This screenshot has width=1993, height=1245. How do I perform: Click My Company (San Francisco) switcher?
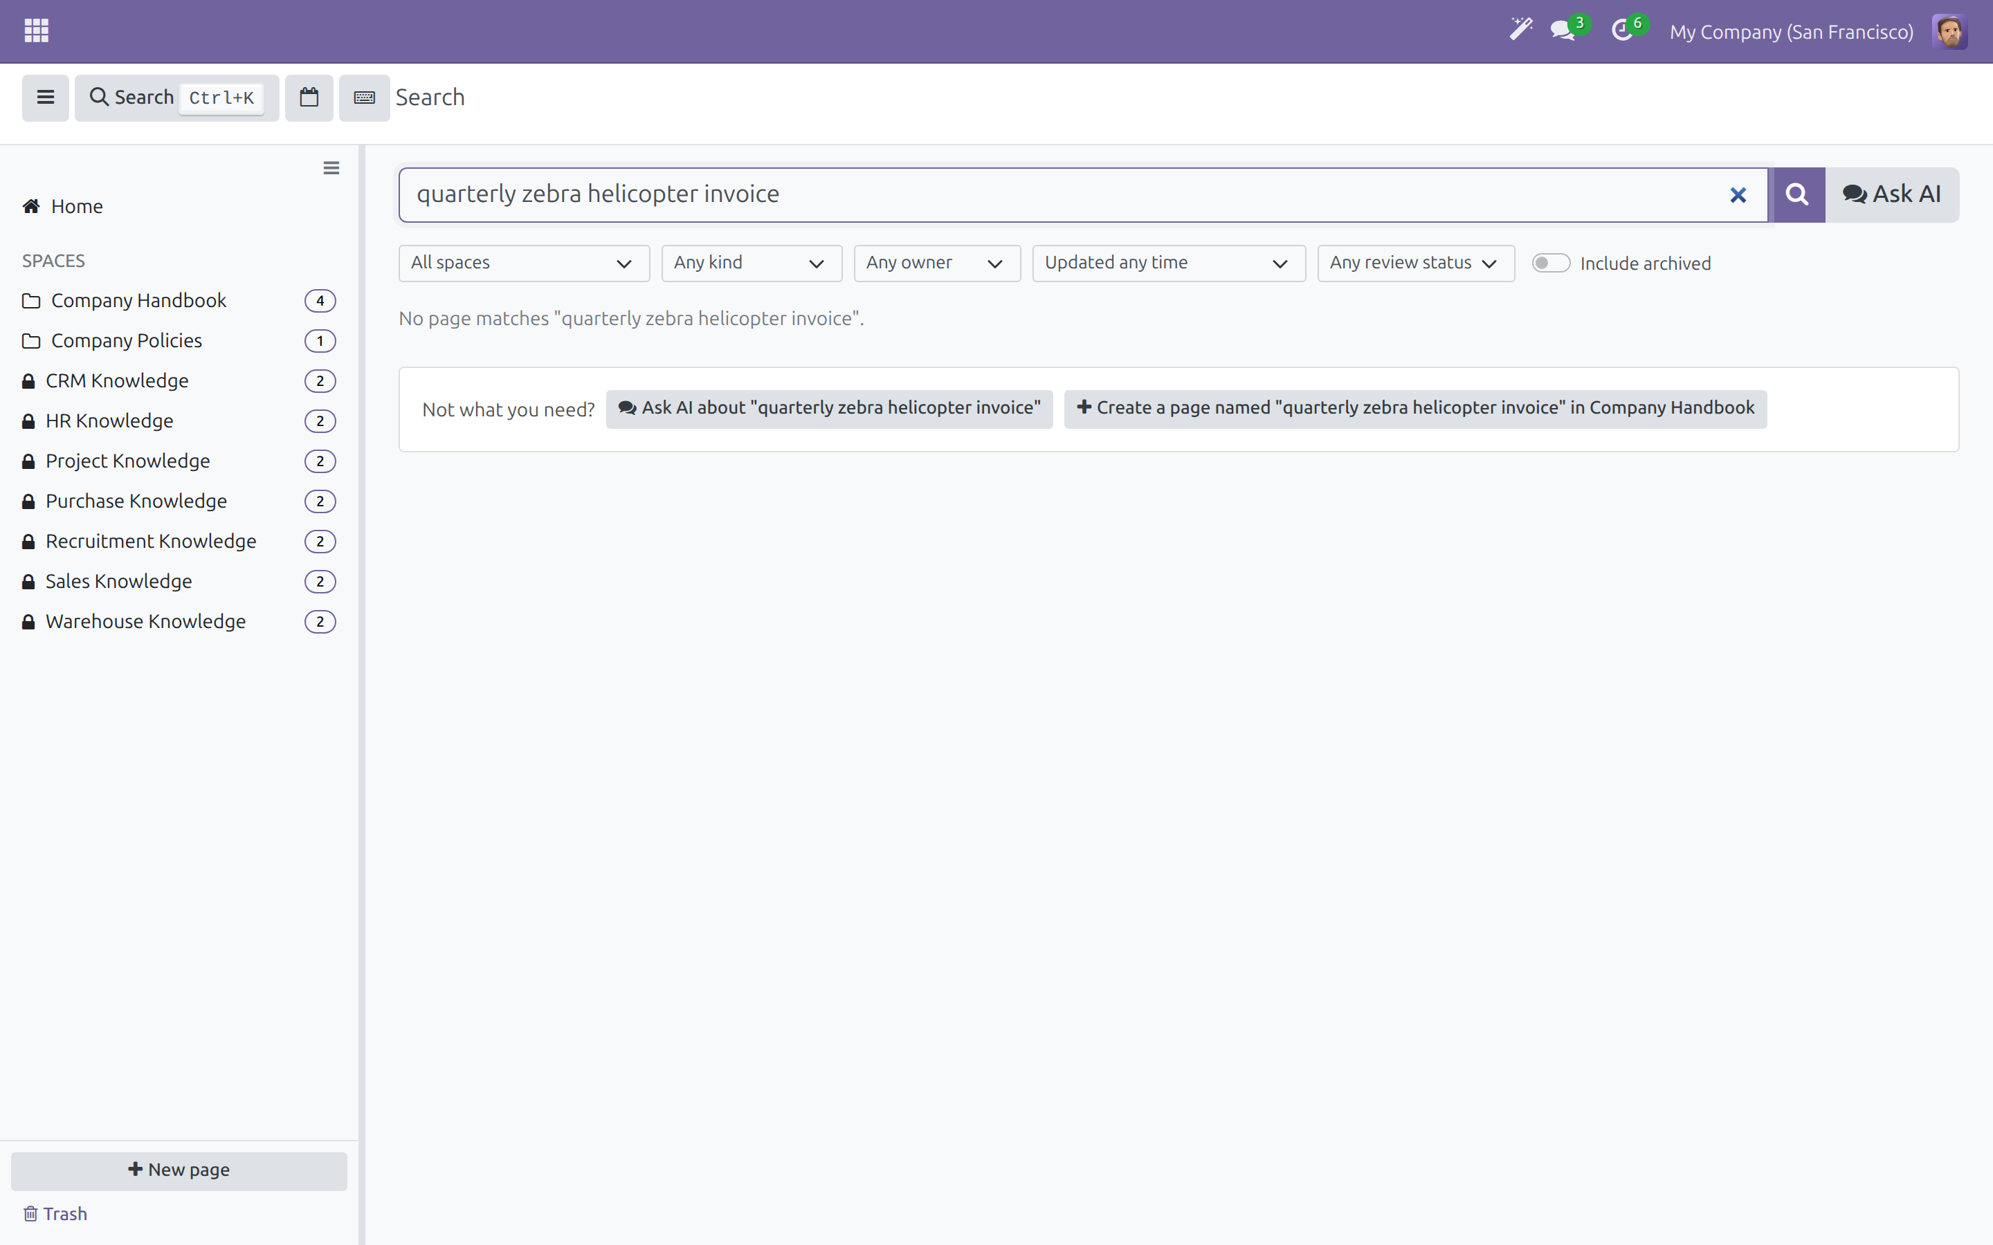[x=1791, y=31]
